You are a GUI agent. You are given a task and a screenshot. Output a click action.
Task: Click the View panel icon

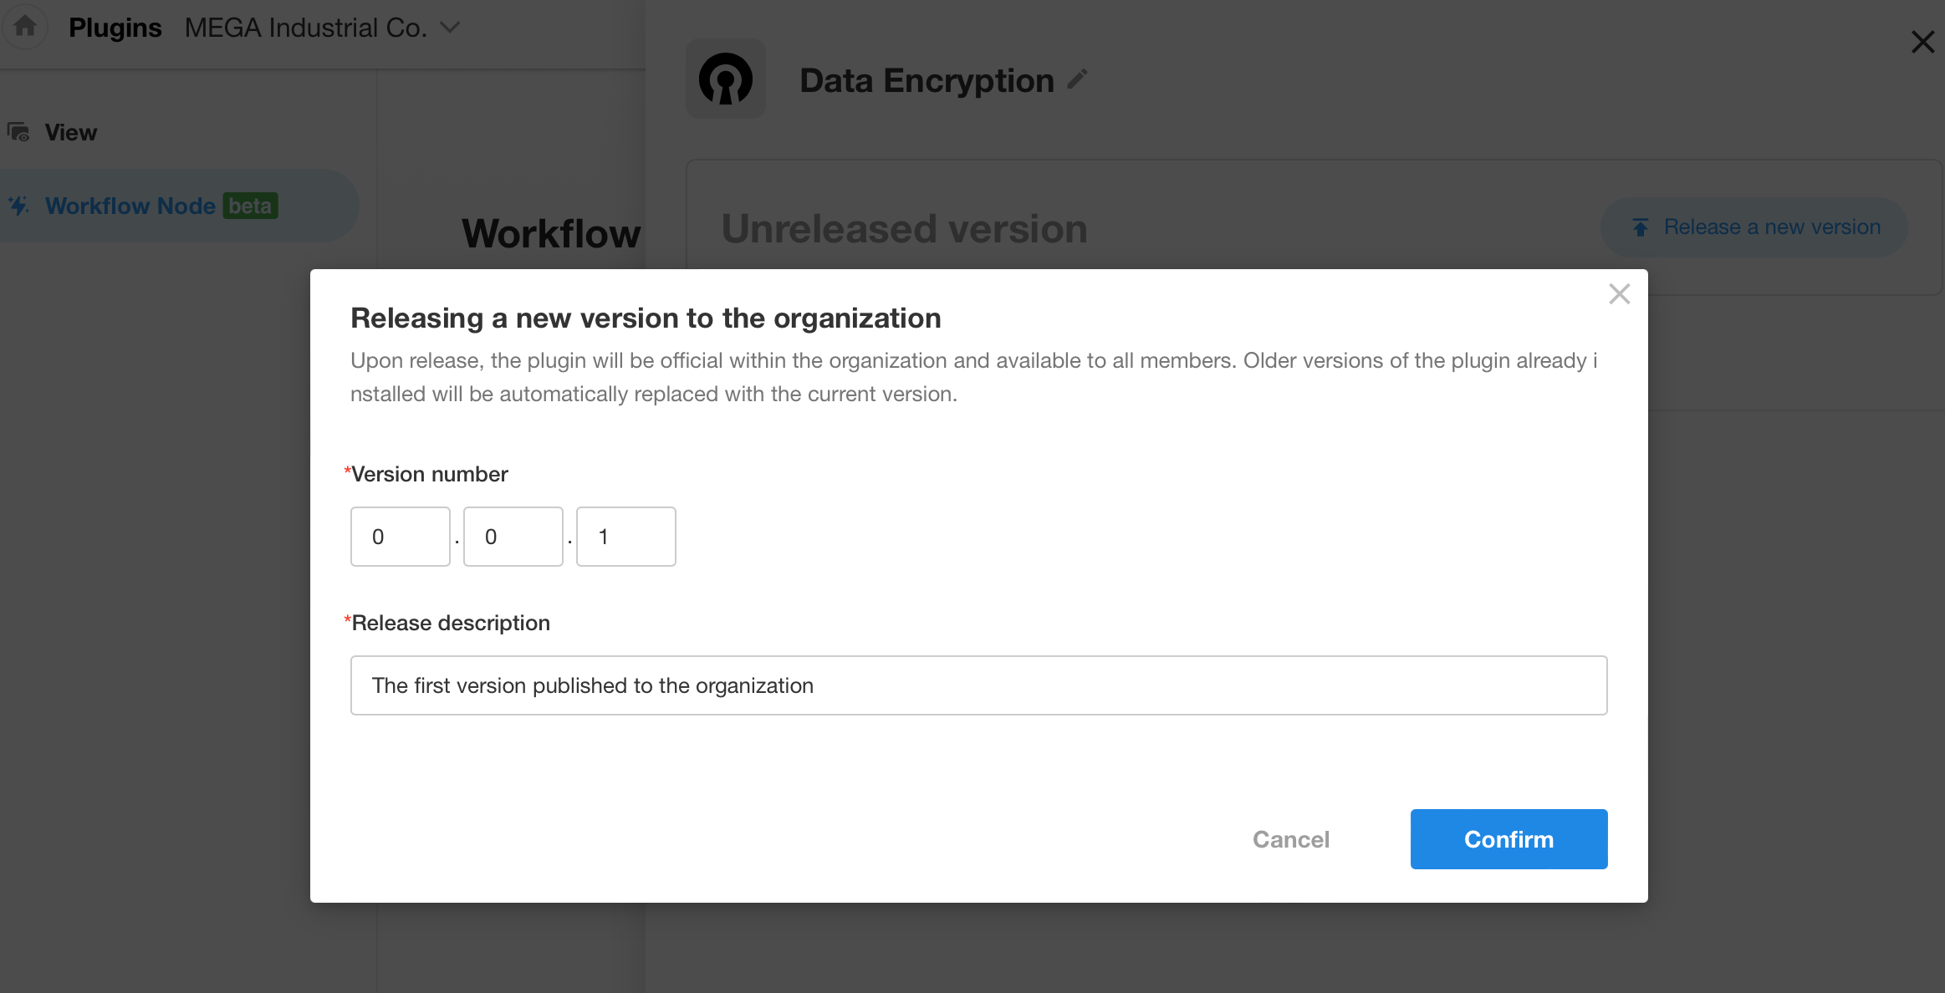[19, 130]
